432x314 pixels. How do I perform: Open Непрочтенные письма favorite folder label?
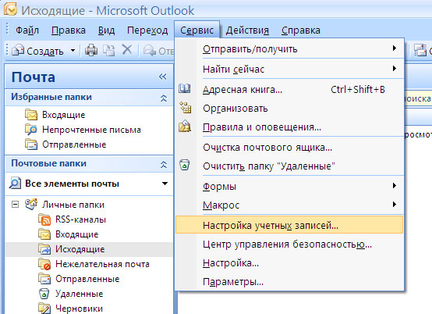[91, 130]
